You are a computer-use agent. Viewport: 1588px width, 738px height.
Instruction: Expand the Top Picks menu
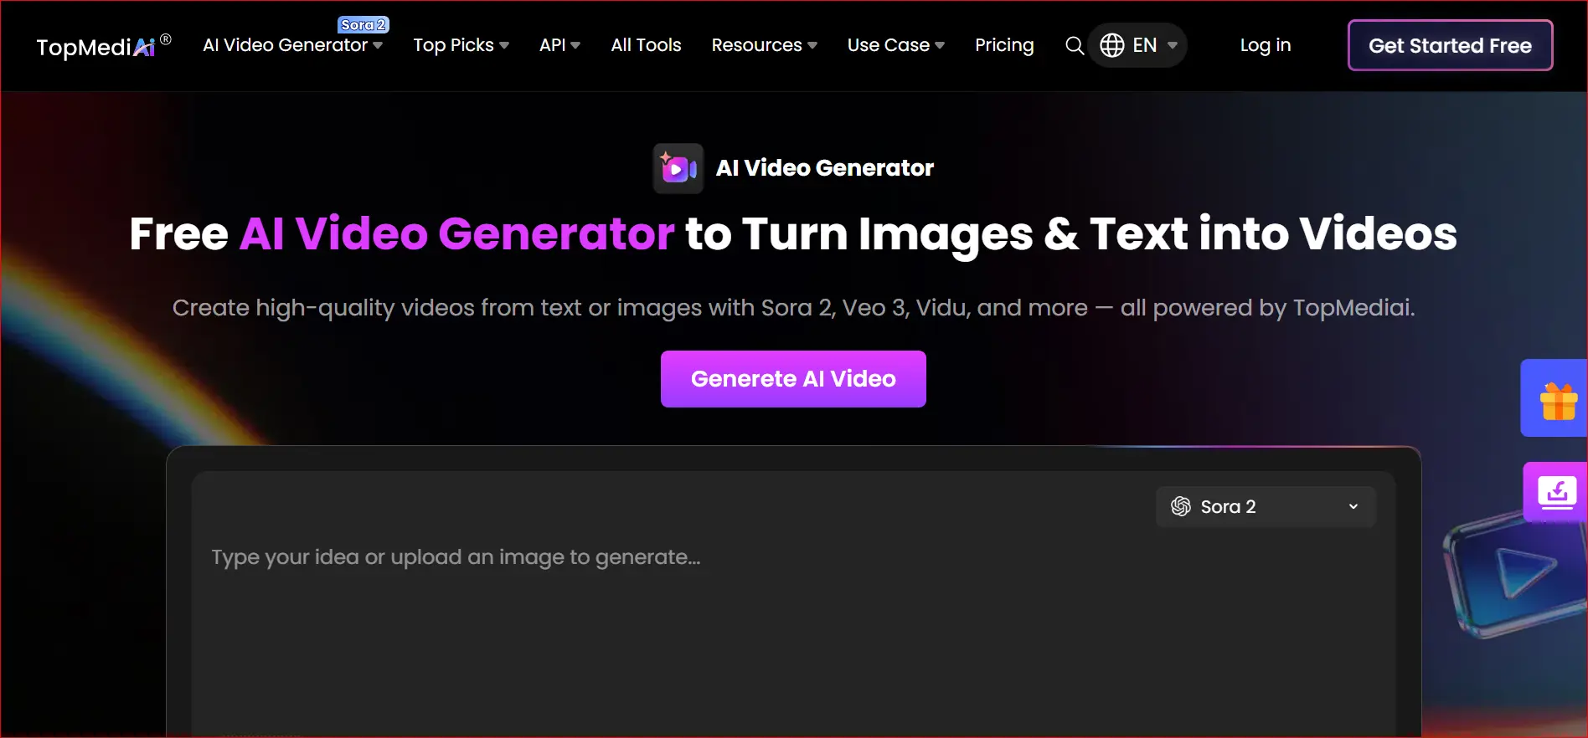(461, 45)
